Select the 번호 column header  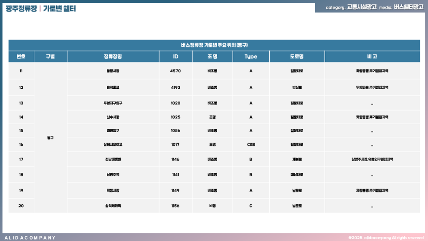pyautogui.click(x=21, y=57)
